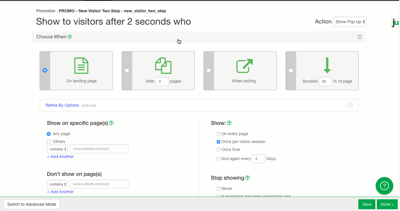The height and width of the screenshot is (211, 400).
Task: Uncheck Once per visitor session
Action: click(218, 142)
